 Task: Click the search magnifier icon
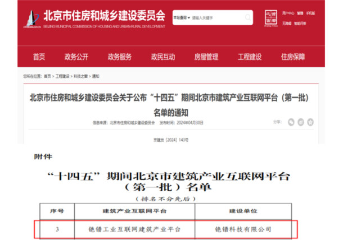point(247,17)
